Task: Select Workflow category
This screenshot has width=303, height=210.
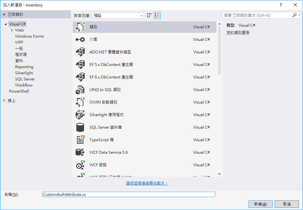Action: [x=24, y=85]
